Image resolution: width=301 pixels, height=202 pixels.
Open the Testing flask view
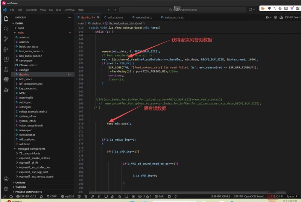6,70
